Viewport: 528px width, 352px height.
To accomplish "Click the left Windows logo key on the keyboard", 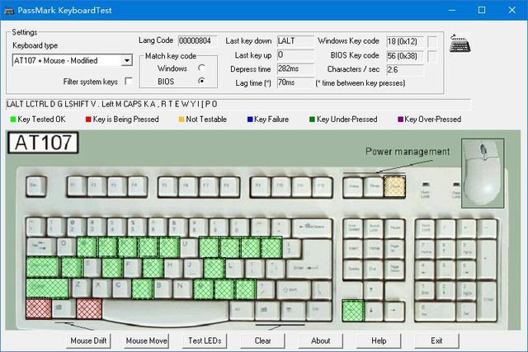I will 64,308.
